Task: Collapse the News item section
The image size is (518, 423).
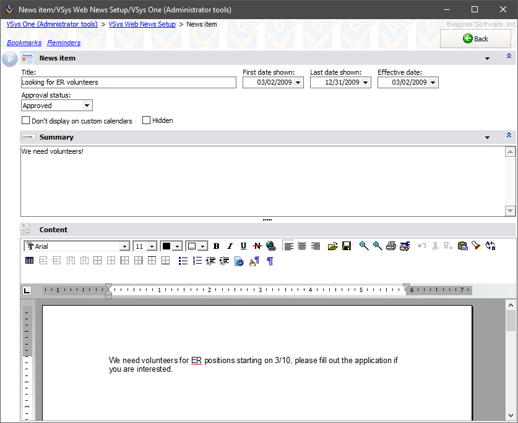Action: (509, 57)
